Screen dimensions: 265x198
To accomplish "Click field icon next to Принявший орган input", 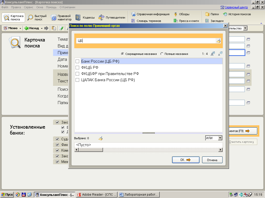I will coord(248,53).
